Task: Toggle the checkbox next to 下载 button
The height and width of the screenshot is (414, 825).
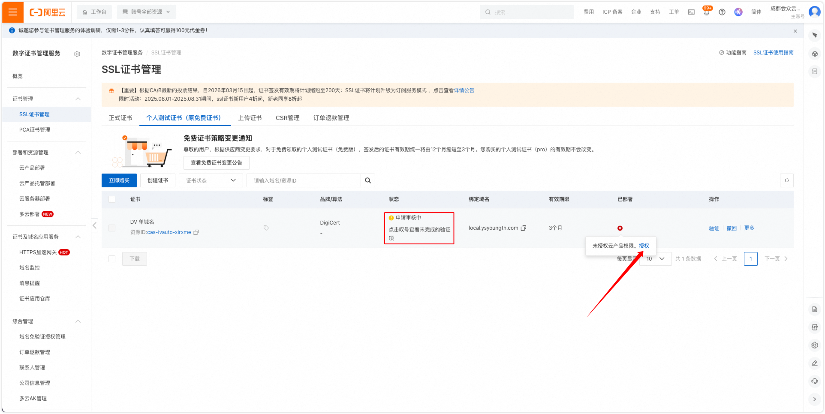Action: point(112,259)
